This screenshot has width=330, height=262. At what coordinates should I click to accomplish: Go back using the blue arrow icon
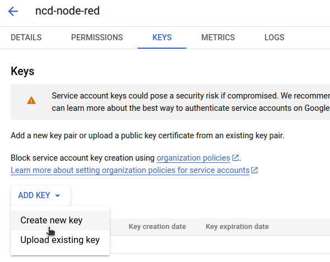pos(13,11)
